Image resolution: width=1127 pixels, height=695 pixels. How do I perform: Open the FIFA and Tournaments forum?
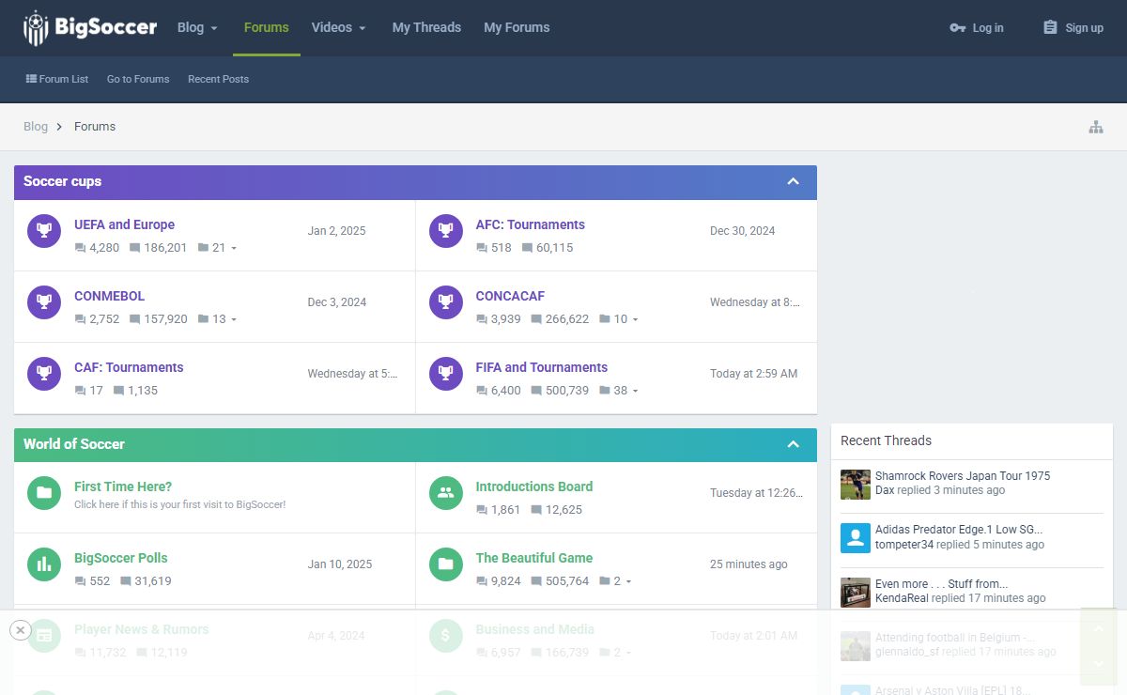click(542, 367)
